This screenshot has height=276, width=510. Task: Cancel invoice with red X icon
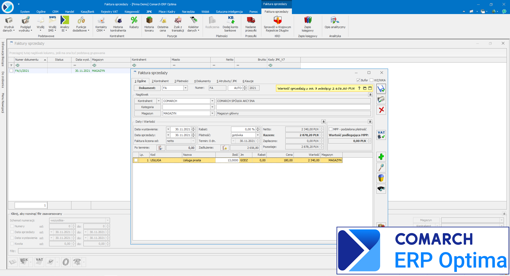point(381,110)
